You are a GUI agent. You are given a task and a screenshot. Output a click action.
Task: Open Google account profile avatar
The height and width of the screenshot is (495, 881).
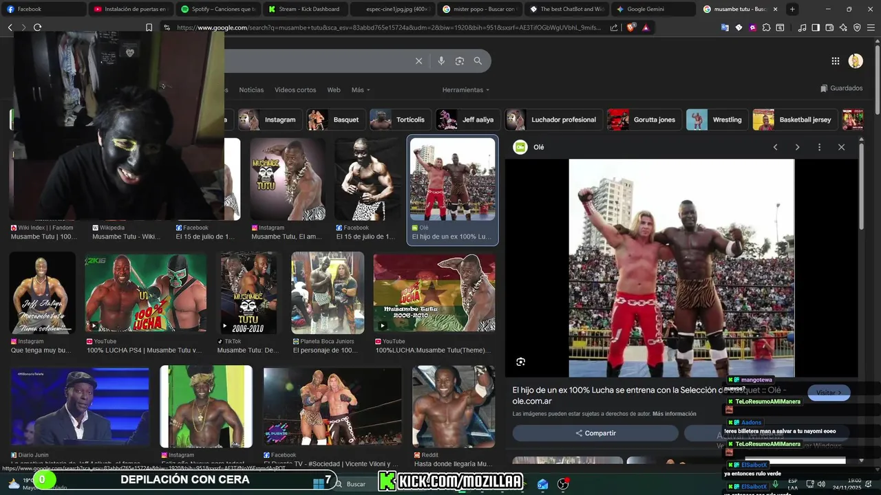[x=856, y=61]
